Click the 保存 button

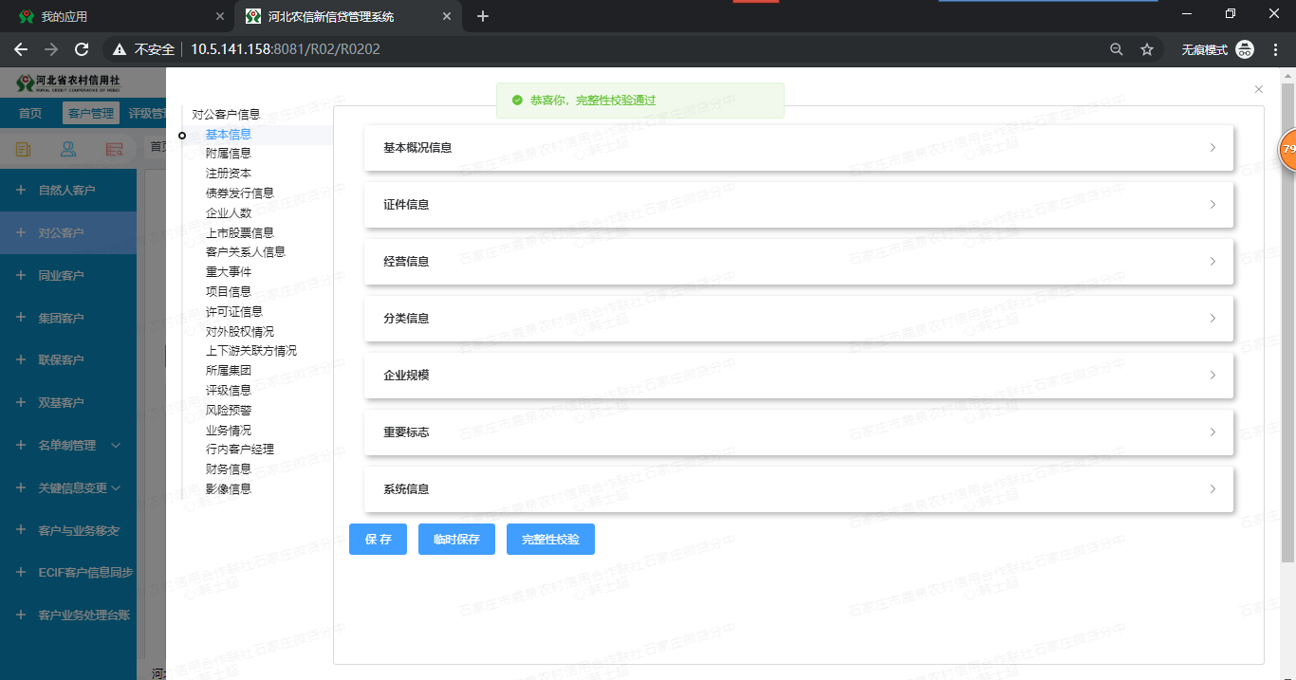[378, 540]
